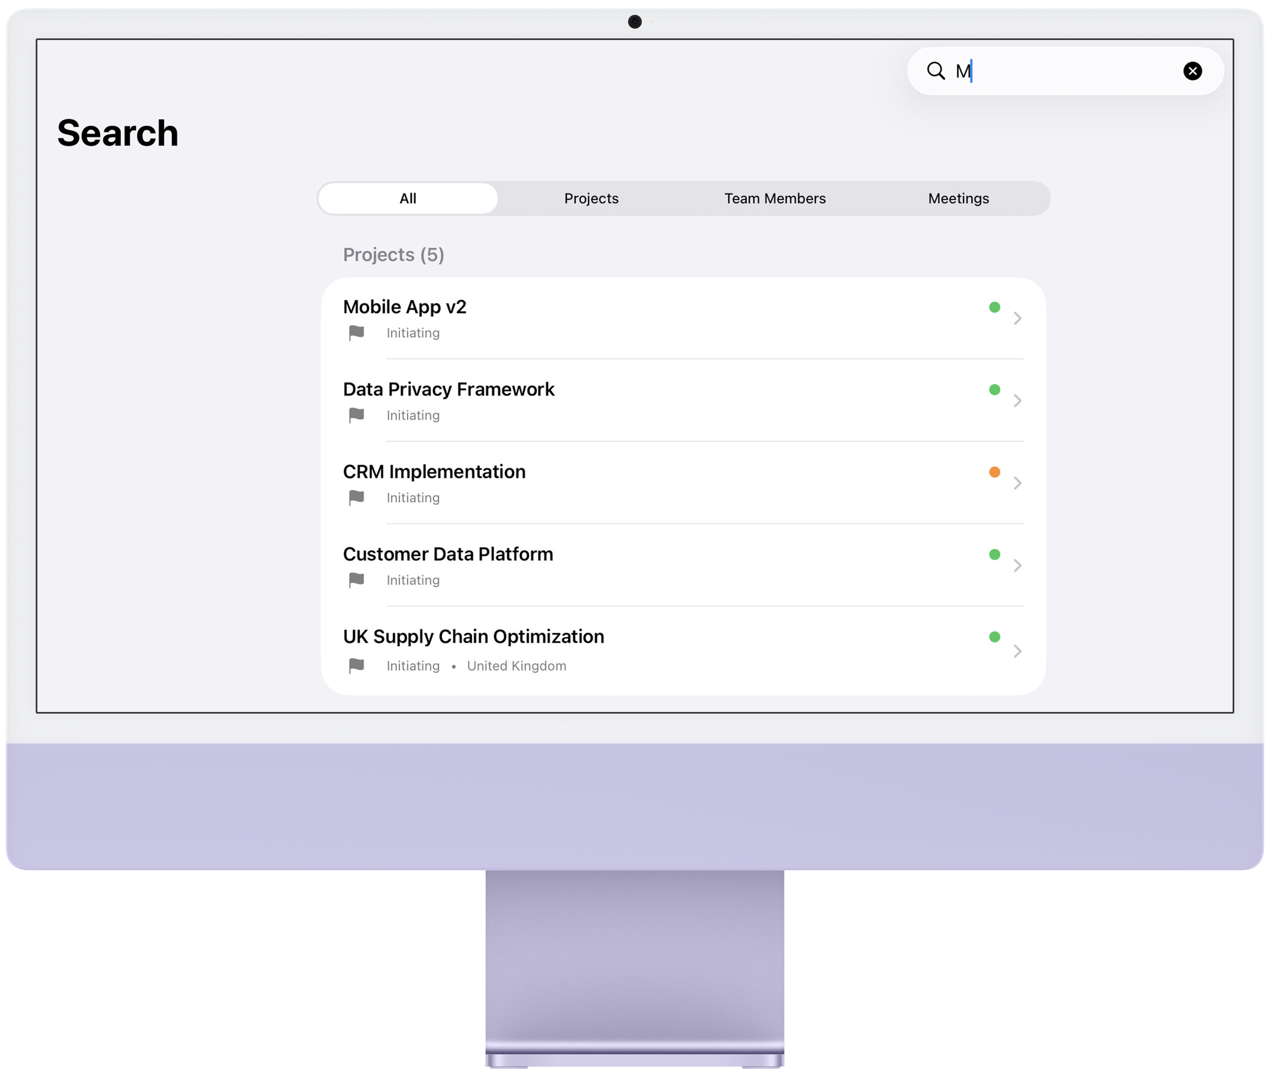Click the Initiating status under Data Privacy Framework
Image resolution: width=1270 pixels, height=1080 pixels.
pyautogui.click(x=413, y=415)
